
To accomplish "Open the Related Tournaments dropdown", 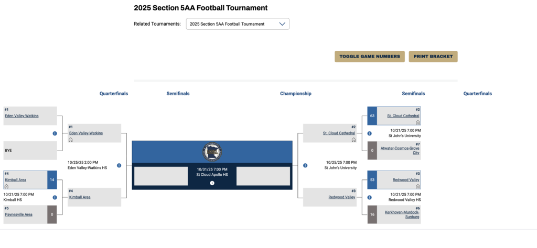I will coord(238,24).
